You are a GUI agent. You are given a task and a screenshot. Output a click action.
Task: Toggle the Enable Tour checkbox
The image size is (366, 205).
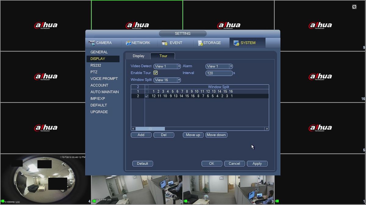(156, 73)
